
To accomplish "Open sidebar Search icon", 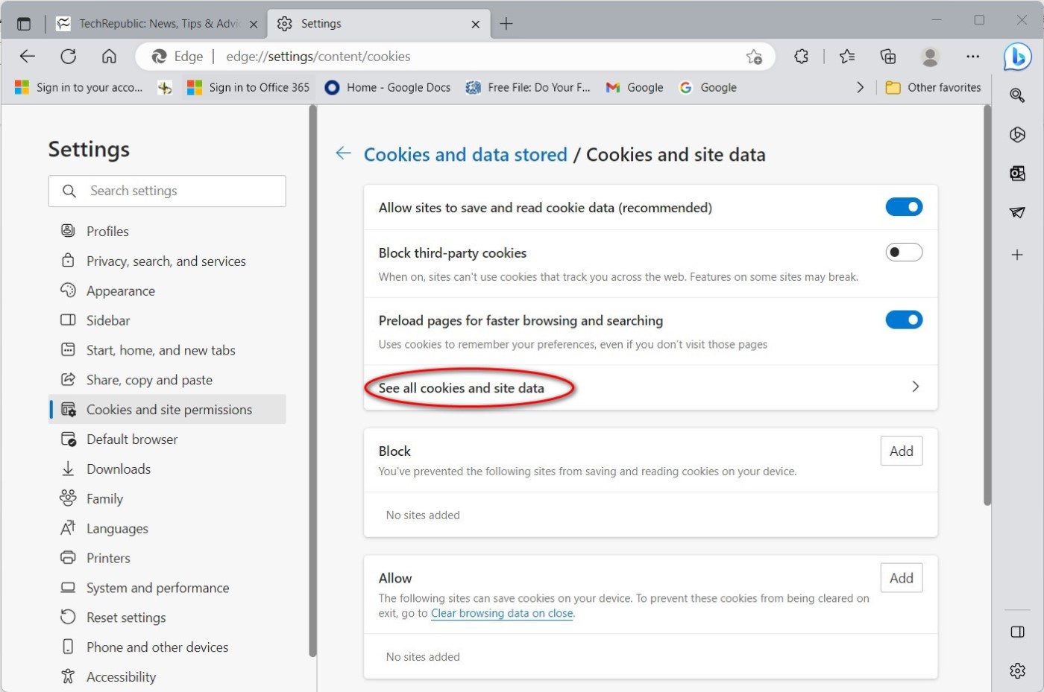I will point(1017,95).
